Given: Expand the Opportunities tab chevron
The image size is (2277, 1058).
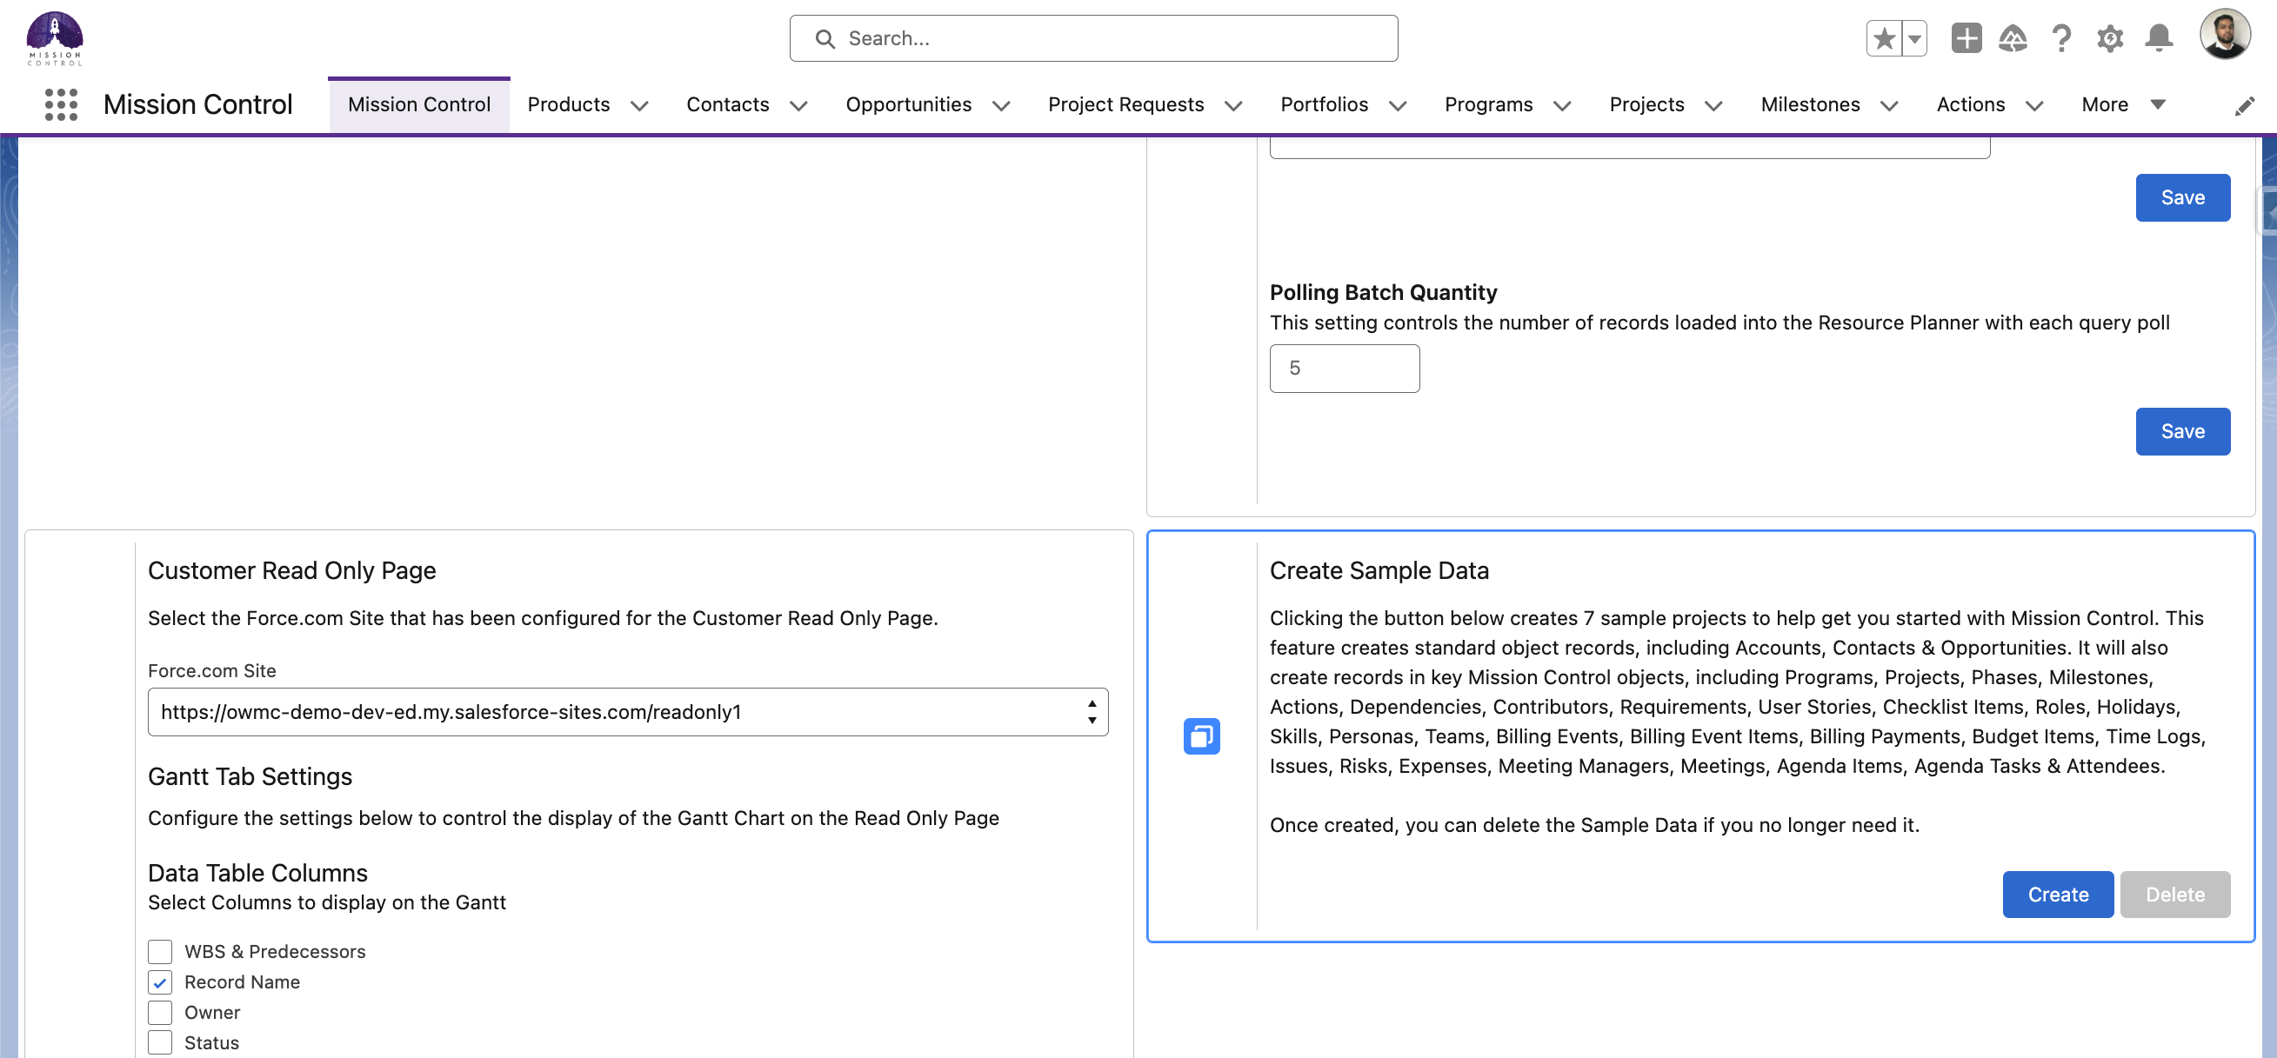Looking at the screenshot, I should pos(1001,105).
